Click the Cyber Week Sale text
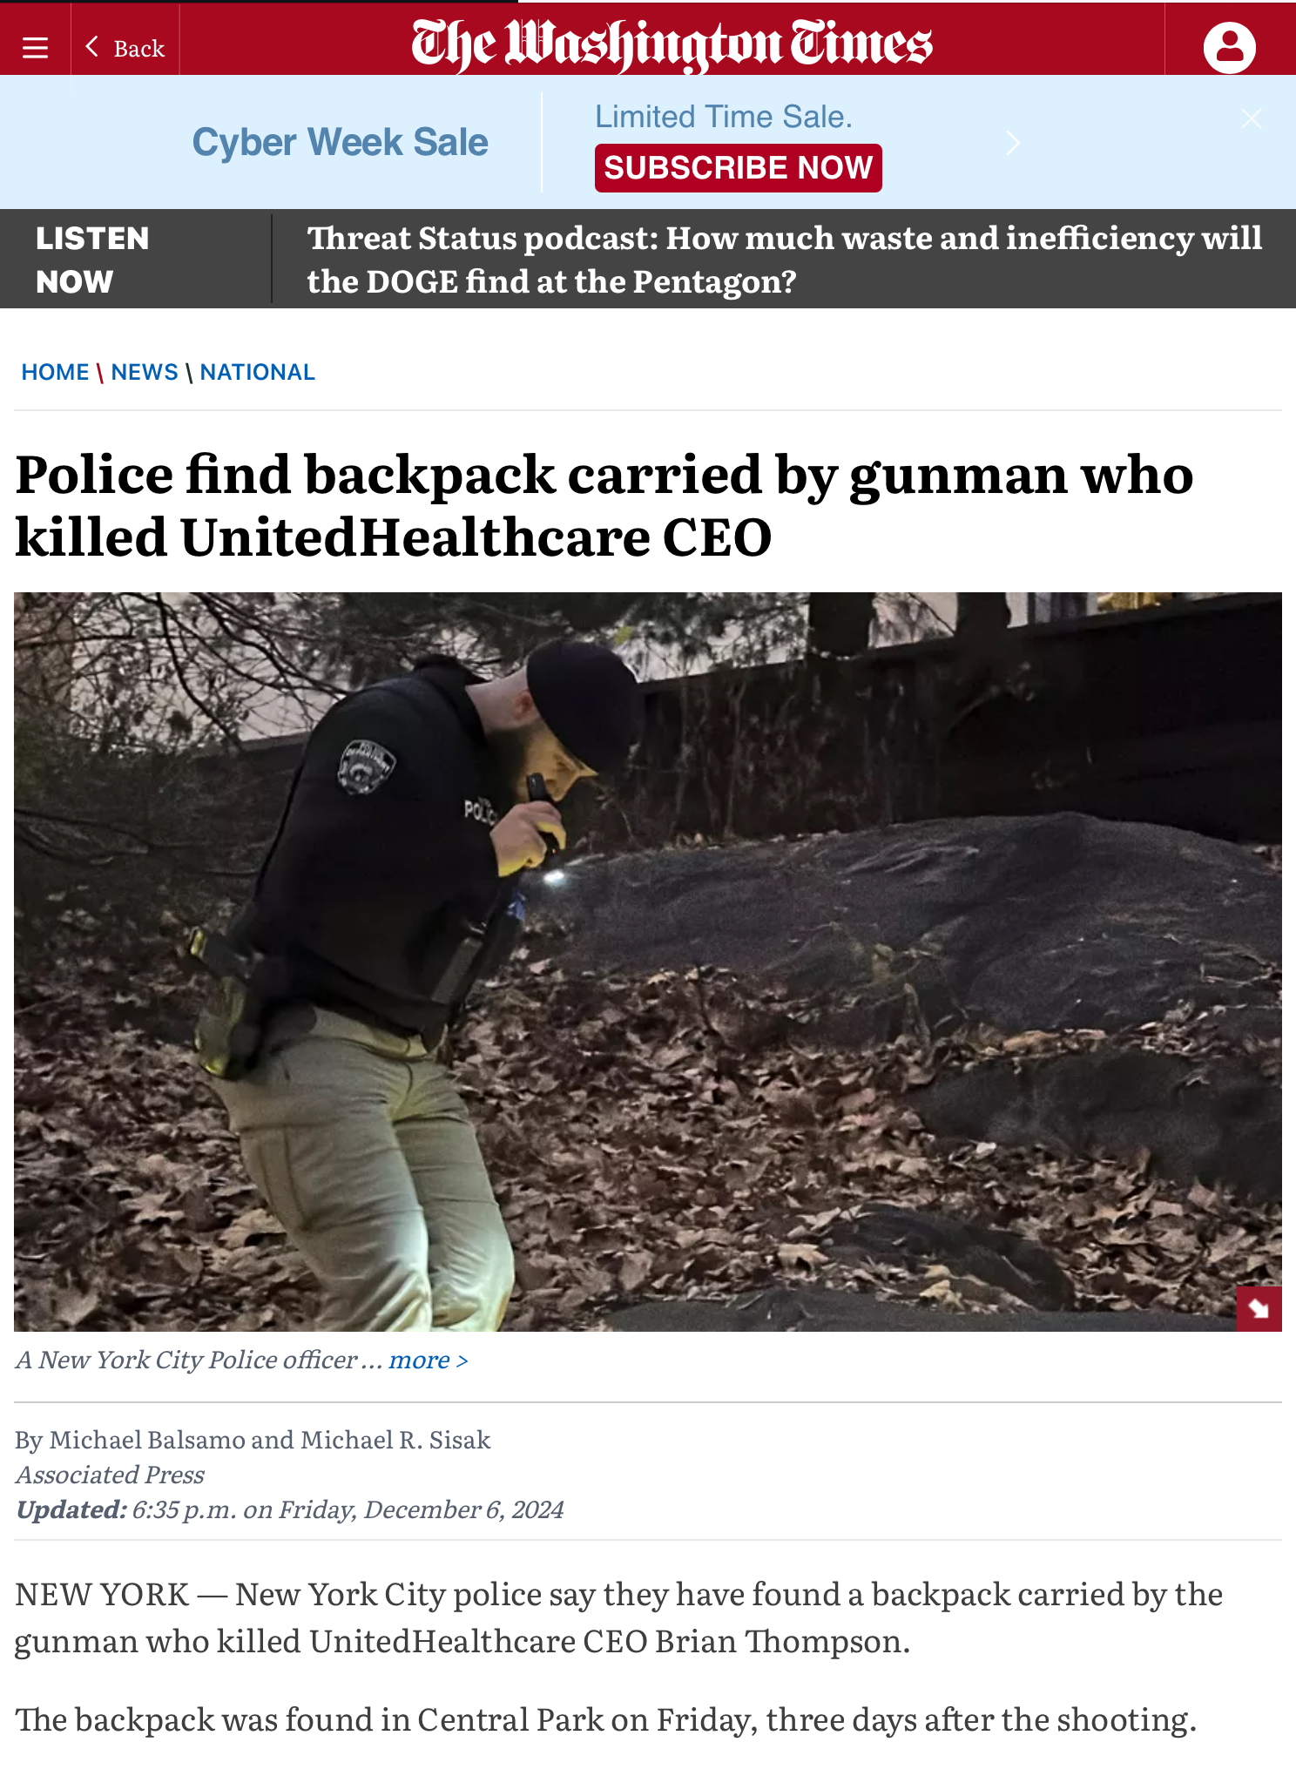Screen dimensions: 1296x1769 [340, 142]
